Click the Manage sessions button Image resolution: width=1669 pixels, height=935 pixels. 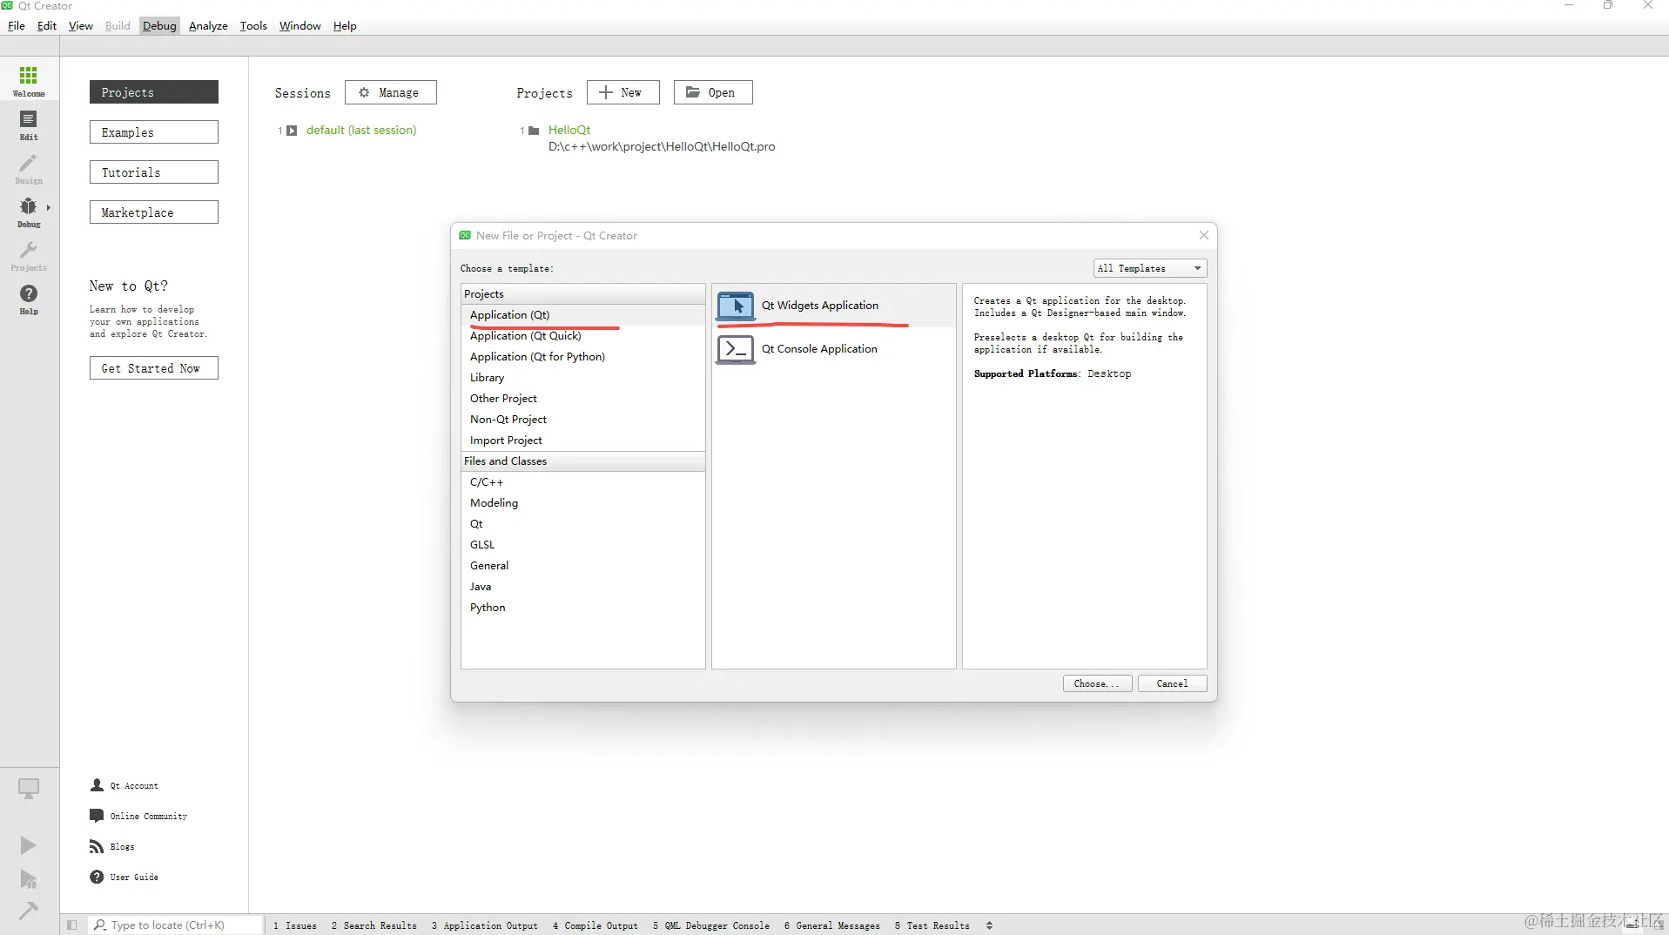point(390,92)
